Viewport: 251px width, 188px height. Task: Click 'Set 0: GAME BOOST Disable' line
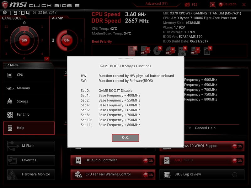(107, 91)
